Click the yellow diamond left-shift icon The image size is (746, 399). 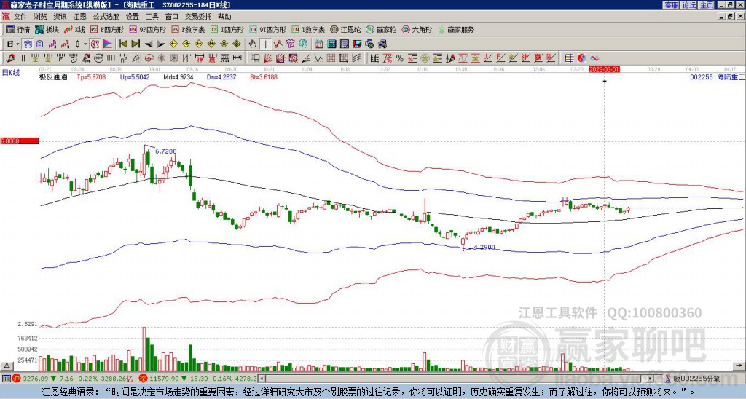[x=173, y=44]
